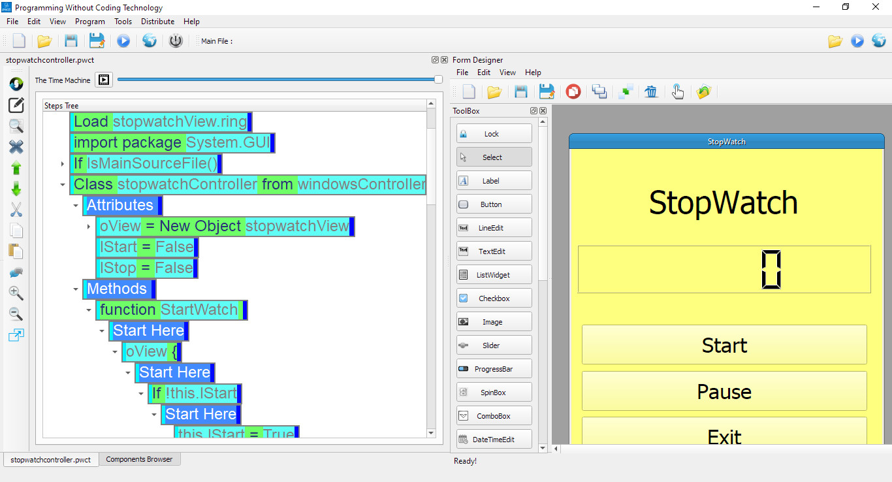Collapse the Methods branch in Steps Tree

click(76, 289)
